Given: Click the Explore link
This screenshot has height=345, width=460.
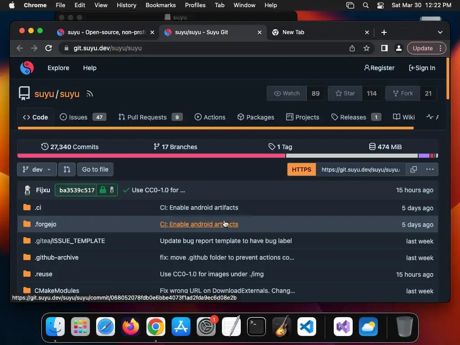Looking at the screenshot, I should point(58,68).
